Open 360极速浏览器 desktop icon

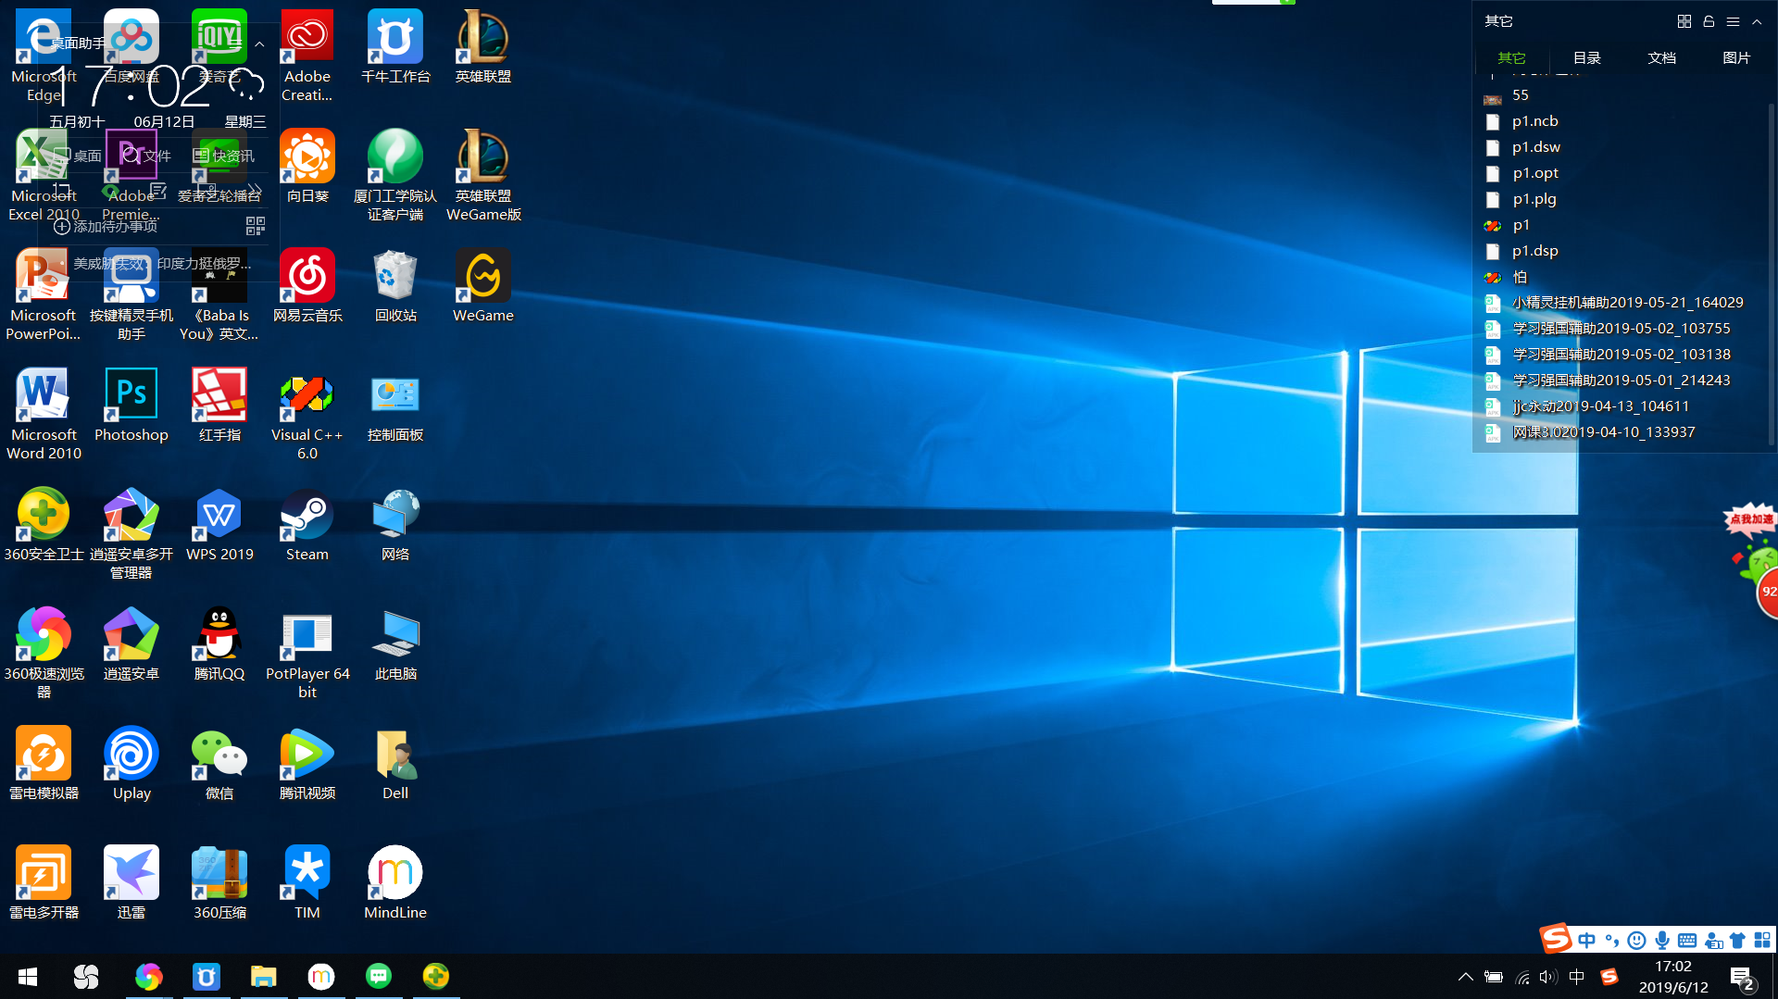(x=44, y=653)
